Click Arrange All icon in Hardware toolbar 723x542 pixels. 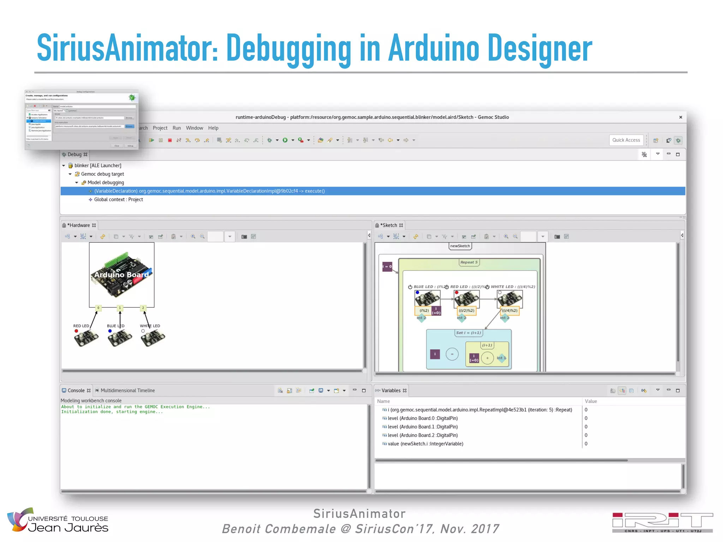tap(67, 236)
